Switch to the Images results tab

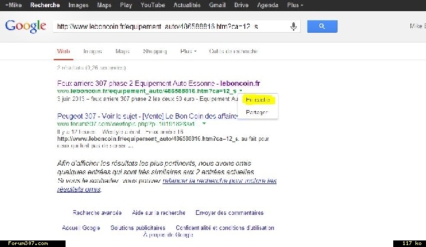click(x=92, y=51)
